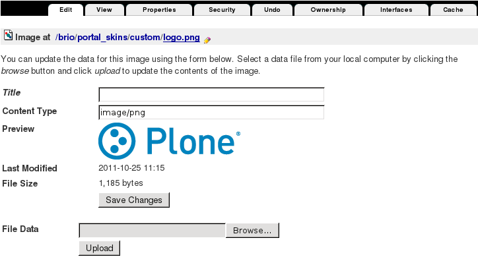Switch to the Edit tab
Screen dimensions: 478x263
(x=65, y=10)
